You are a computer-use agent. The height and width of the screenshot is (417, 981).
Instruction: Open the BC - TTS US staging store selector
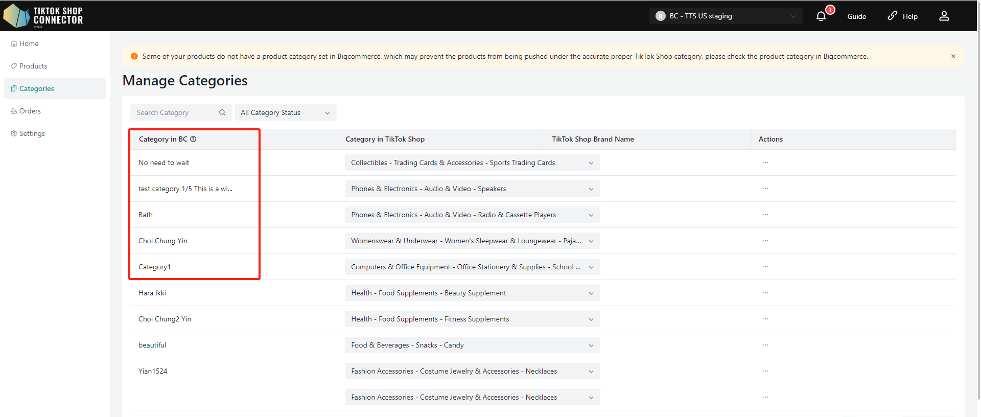(726, 16)
